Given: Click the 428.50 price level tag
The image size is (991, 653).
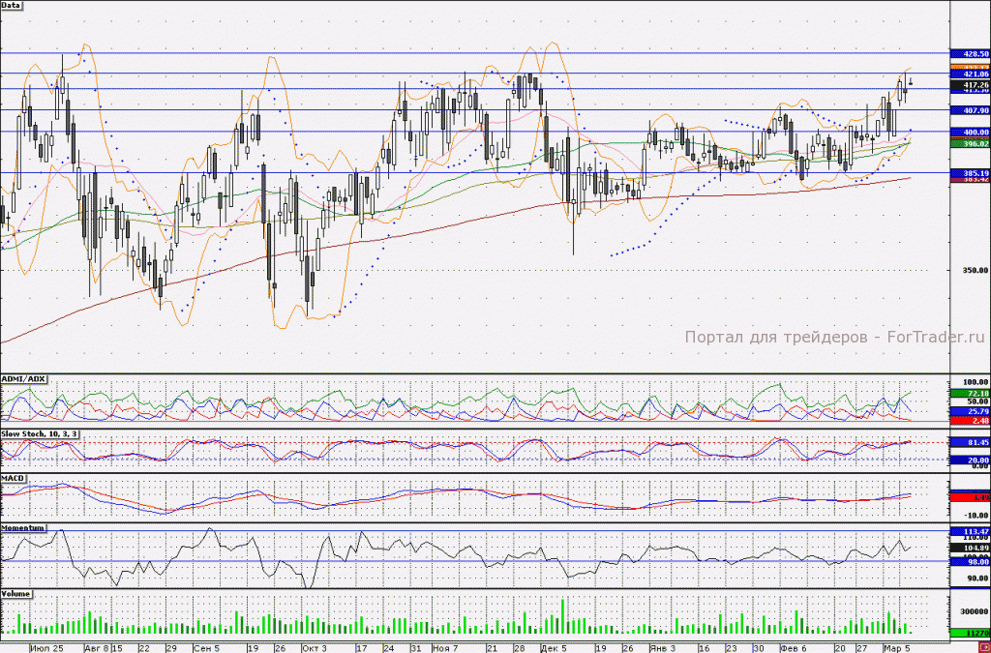Looking at the screenshot, I should point(970,54).
